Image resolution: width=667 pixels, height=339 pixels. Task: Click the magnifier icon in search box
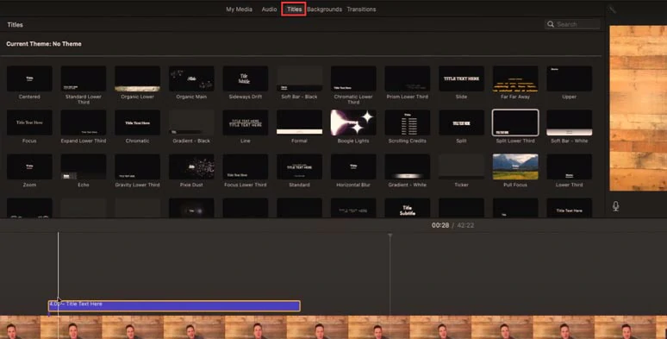551,24
